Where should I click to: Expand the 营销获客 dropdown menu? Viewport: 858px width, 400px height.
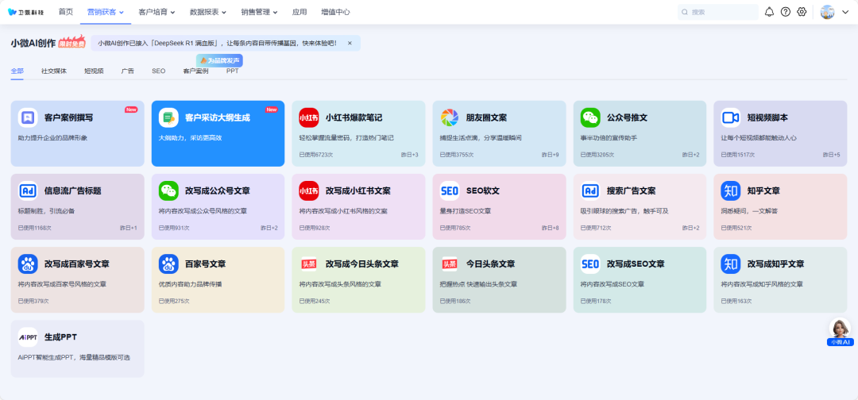coord(105,12)
